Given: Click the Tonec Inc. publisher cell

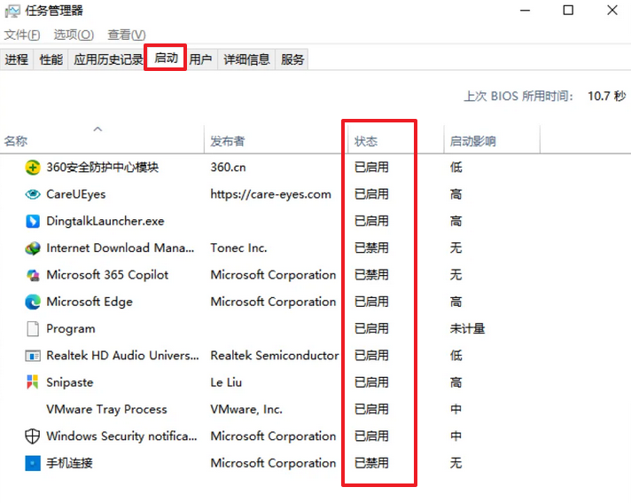Looking at the screenshot, I should (x=238, y=248).
